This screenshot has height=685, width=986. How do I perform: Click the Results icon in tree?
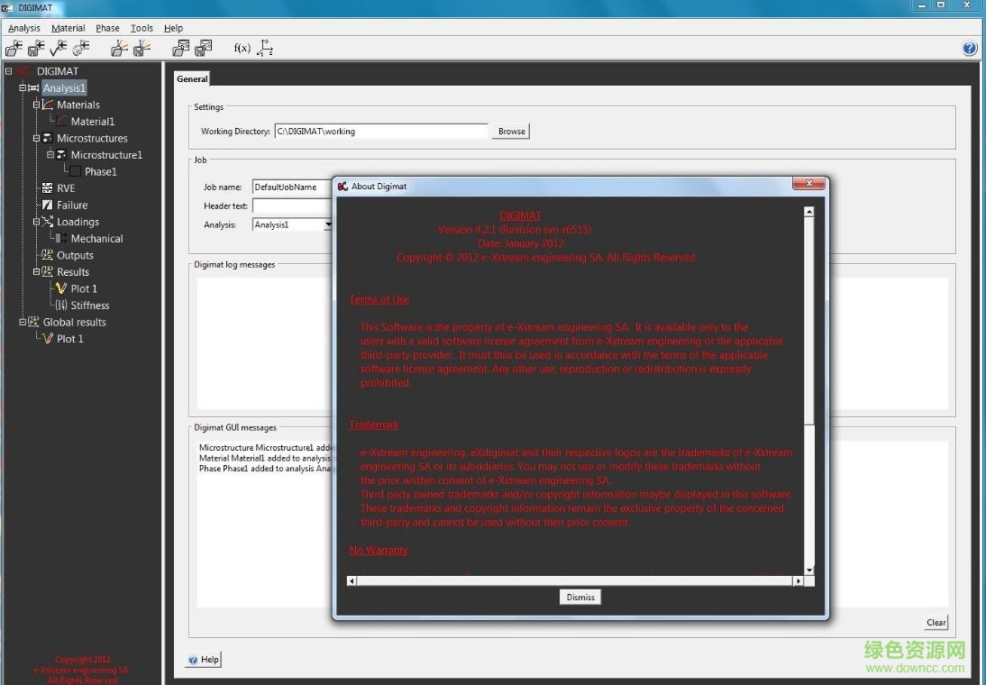pos(47,271)
